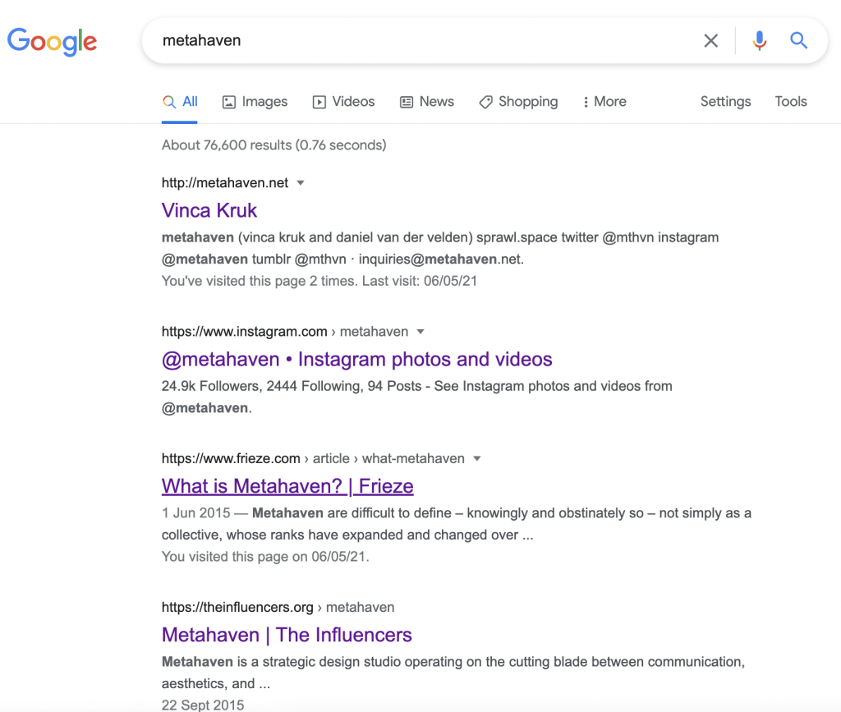841x712 pixels.
Task: Expand dropdown arrow beside instagram.com URL
Action: click(x=420, y=332)
